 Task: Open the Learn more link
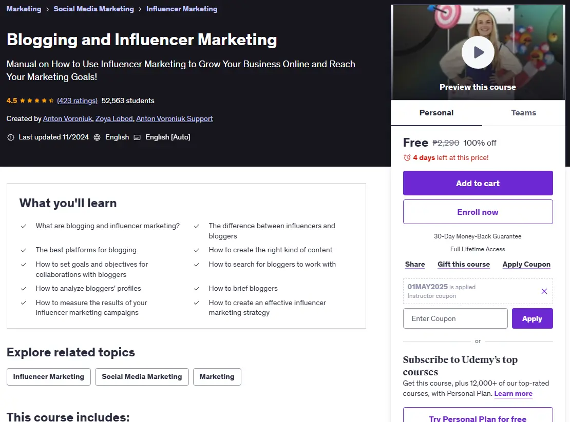pos(513,393)
